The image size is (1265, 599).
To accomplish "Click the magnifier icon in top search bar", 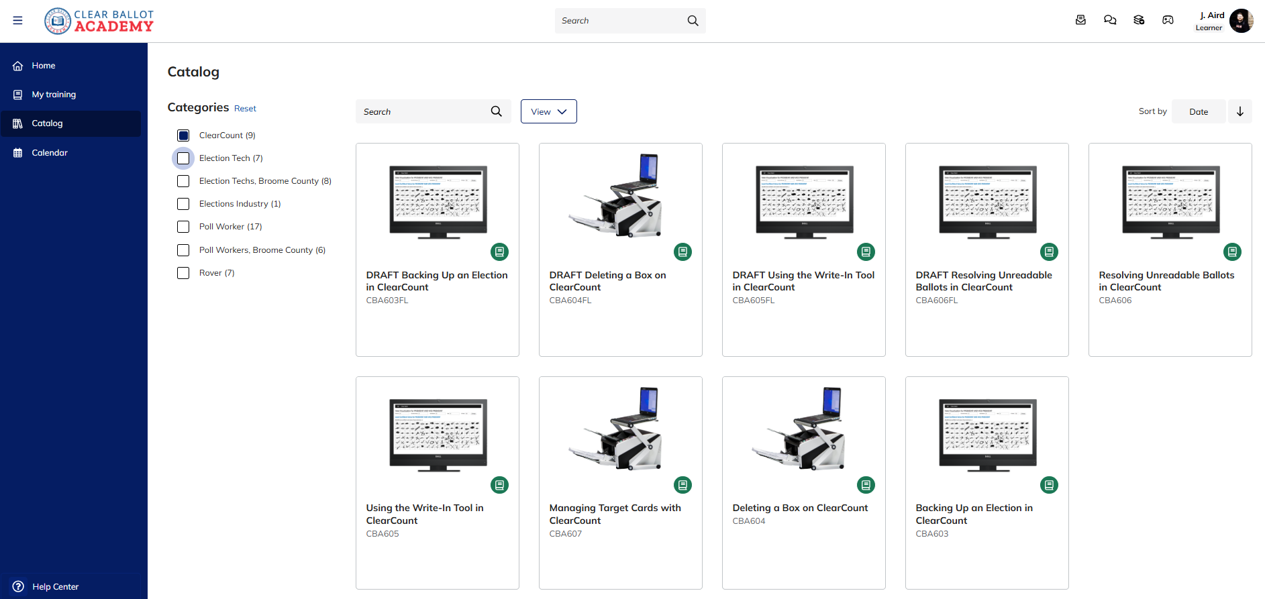I will pyautogui.click(x=693, y=21).
